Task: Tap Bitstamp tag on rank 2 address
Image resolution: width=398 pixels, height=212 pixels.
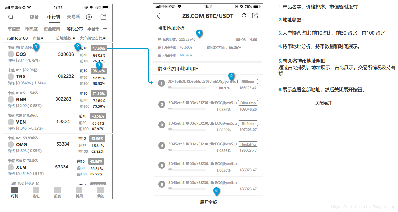Action: pyautogui.click(x=248, y=103)
